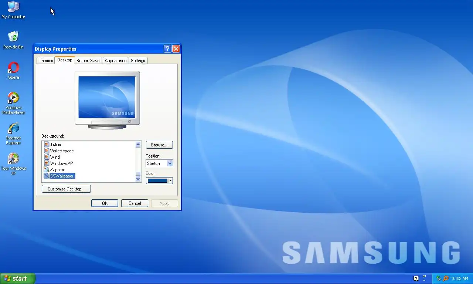The height and width of the screenshot is (284, 473).
Task: Select SSWallpaper in the Background list
Action: click(x=62, y=176)
